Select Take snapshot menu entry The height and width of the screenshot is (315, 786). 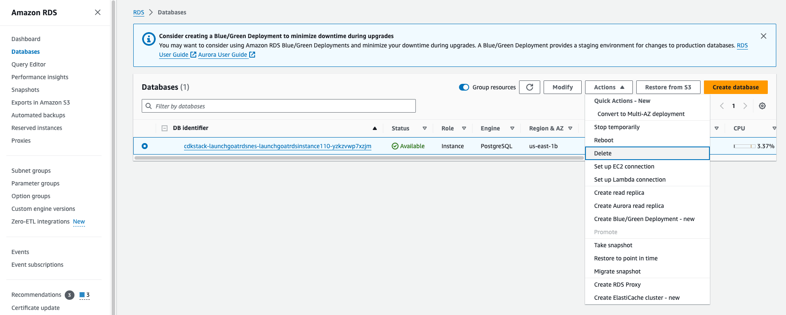point(647,245)
